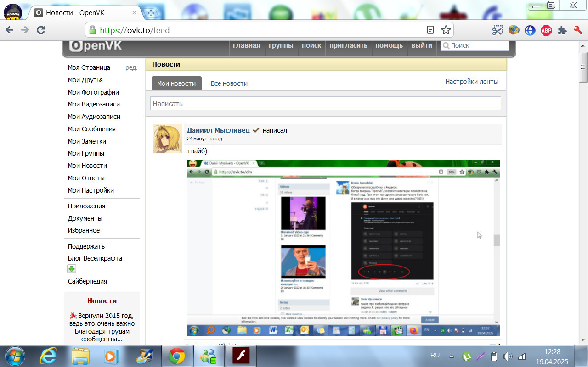This screenshot has width=588, height=367.
Task: Open Мои Заметки in the sidebar
Action: pos(87,141)
